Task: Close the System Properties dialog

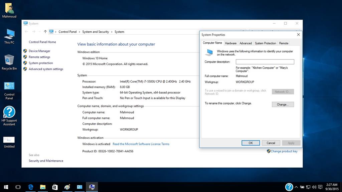Action: [298, 34]
